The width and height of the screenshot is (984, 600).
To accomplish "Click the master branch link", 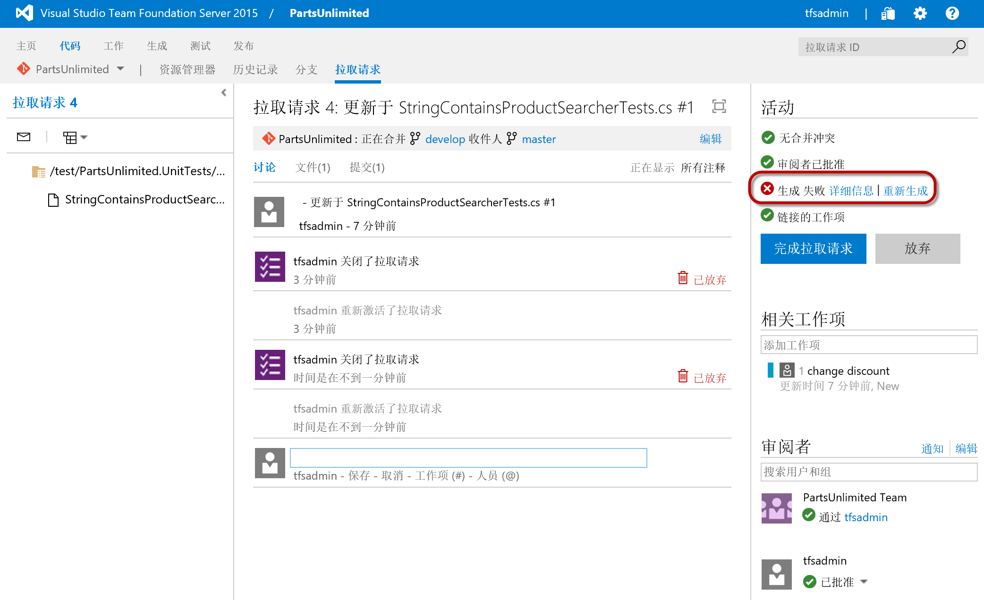I will (x=539, y=139).
